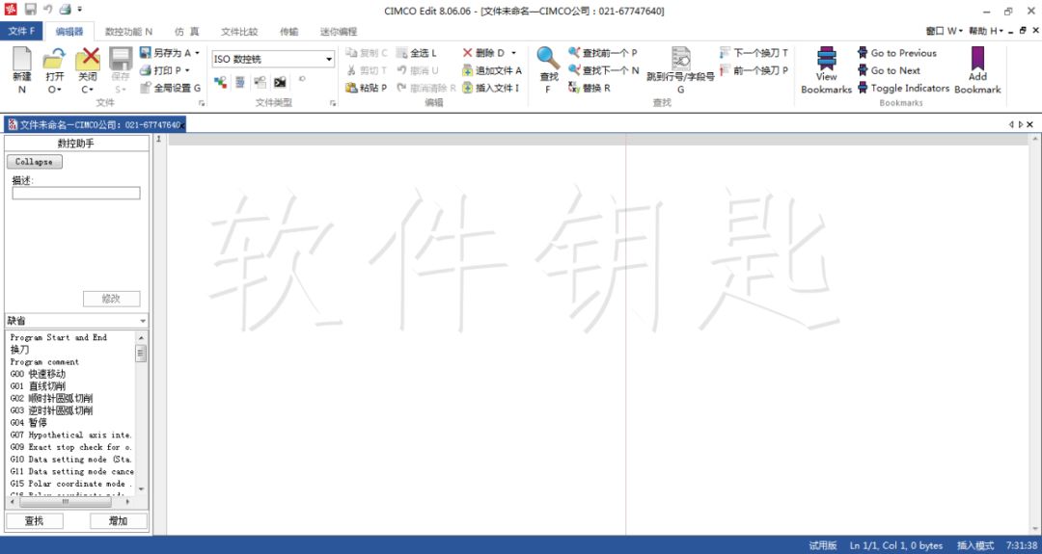Screen dimensions: 1042x554
Task: Open the 窗口 W menu
Action: pos(944,31)
